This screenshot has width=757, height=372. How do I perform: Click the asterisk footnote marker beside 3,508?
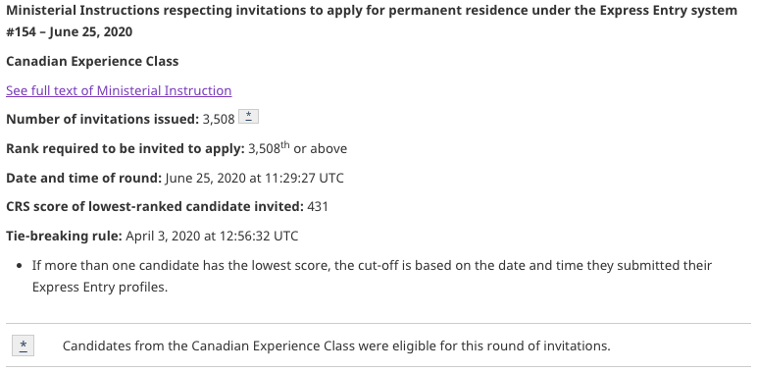coord(249,117)
